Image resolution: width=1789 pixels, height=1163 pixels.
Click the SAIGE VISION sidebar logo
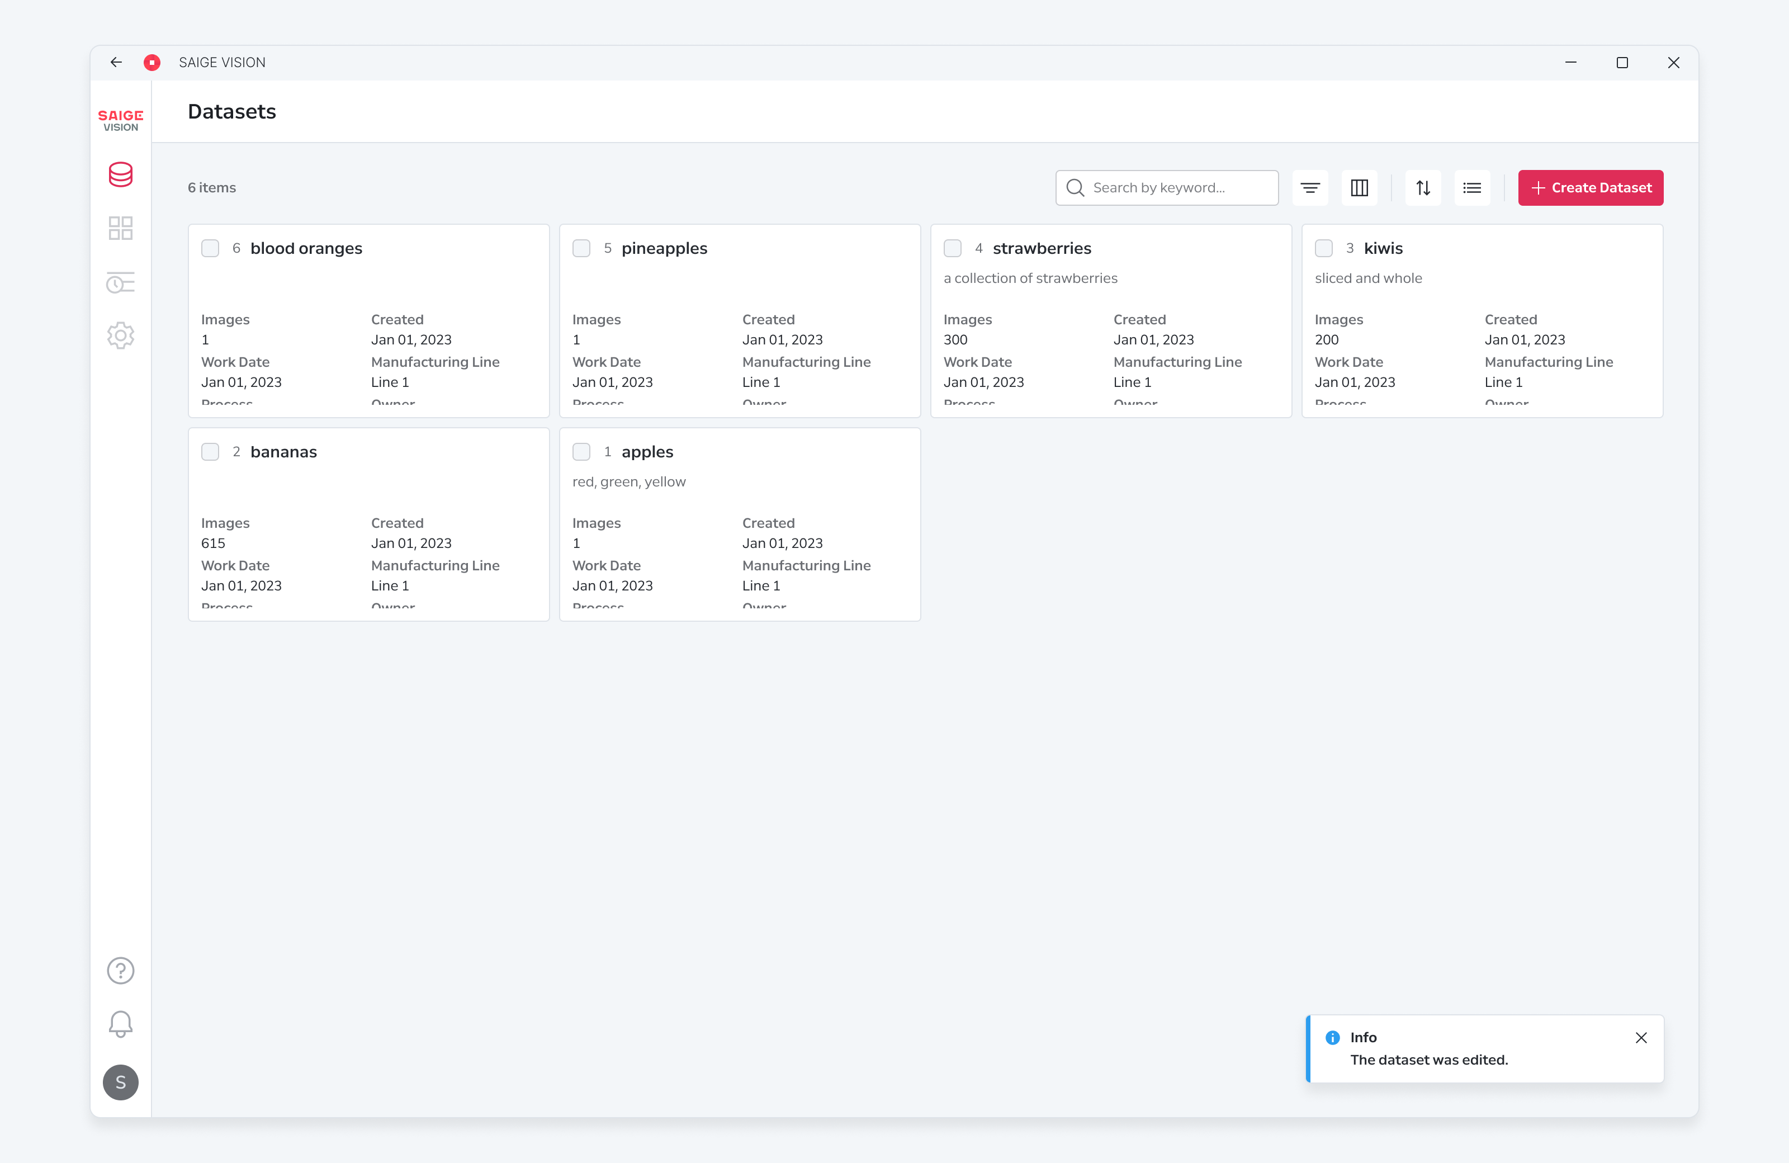[x=120, y=120]
